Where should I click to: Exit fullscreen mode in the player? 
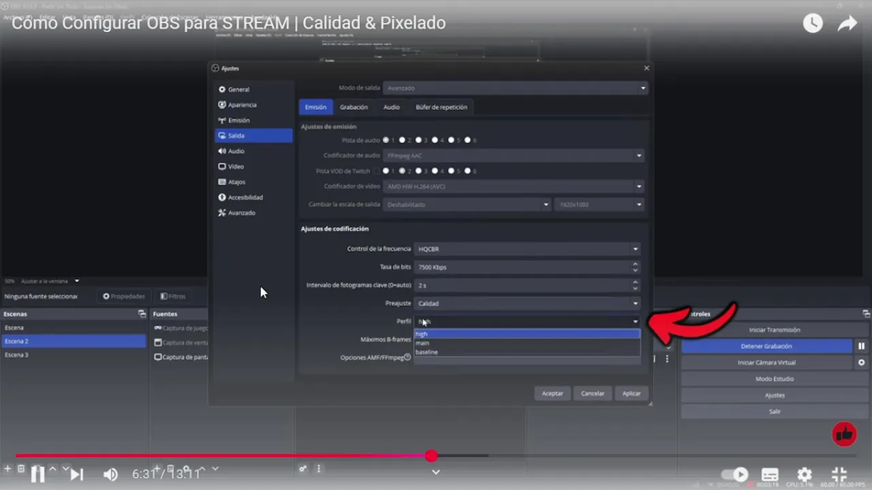tap(839, 474)
